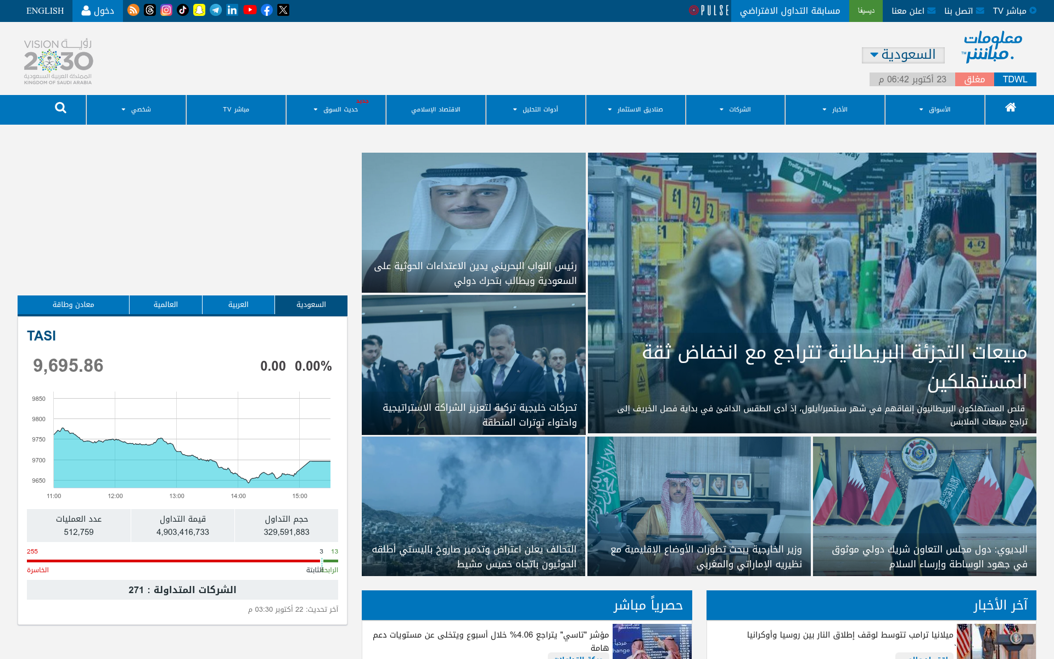Open آخر الأخبار section header

pos(1000,605)
